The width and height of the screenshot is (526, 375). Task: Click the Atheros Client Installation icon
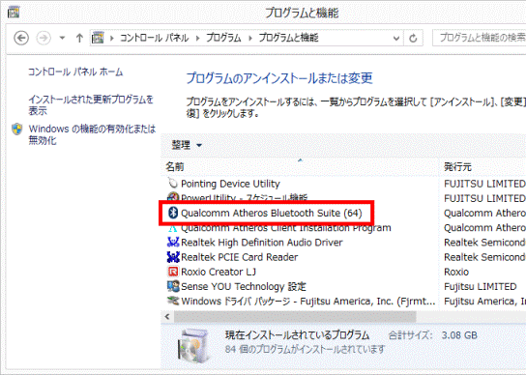tap(173, 229)
